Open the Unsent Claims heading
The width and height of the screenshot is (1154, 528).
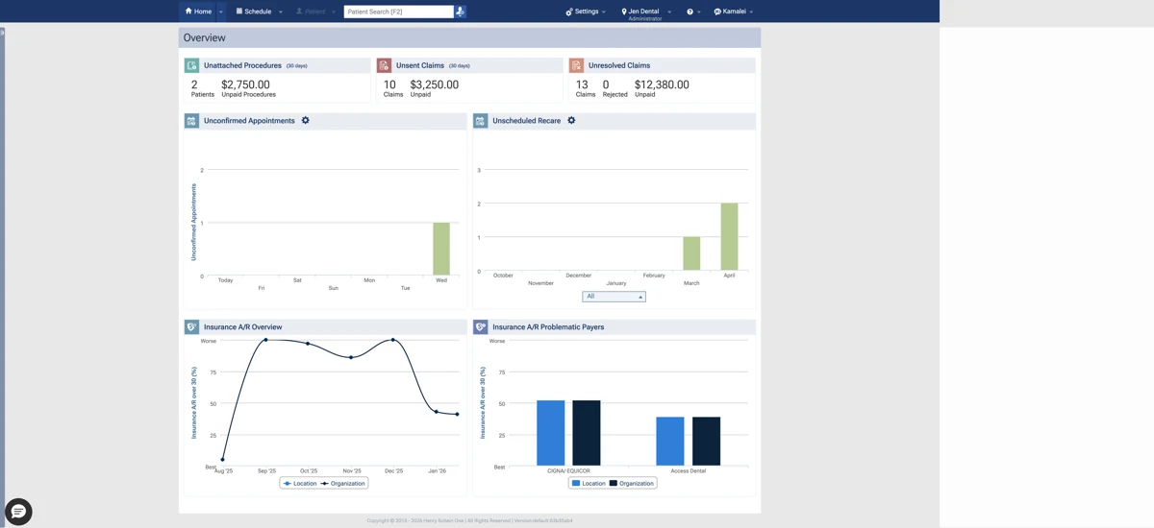pos(420,65)
